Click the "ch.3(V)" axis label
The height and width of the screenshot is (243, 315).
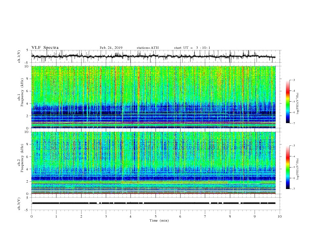(x=19, y=204)
